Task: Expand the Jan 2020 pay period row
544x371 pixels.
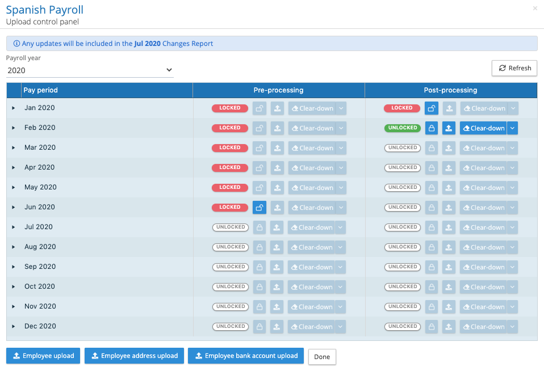Action: click(x=14, y=108)
